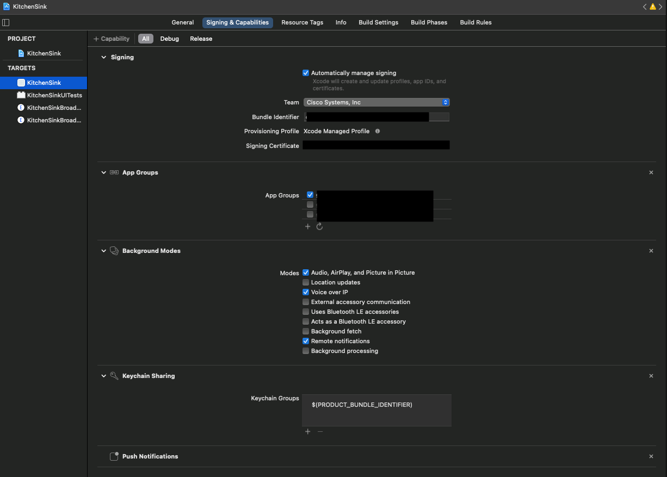Collapse the App Groups section
This screenshot has width=667, height=477.
coord(103,172)
